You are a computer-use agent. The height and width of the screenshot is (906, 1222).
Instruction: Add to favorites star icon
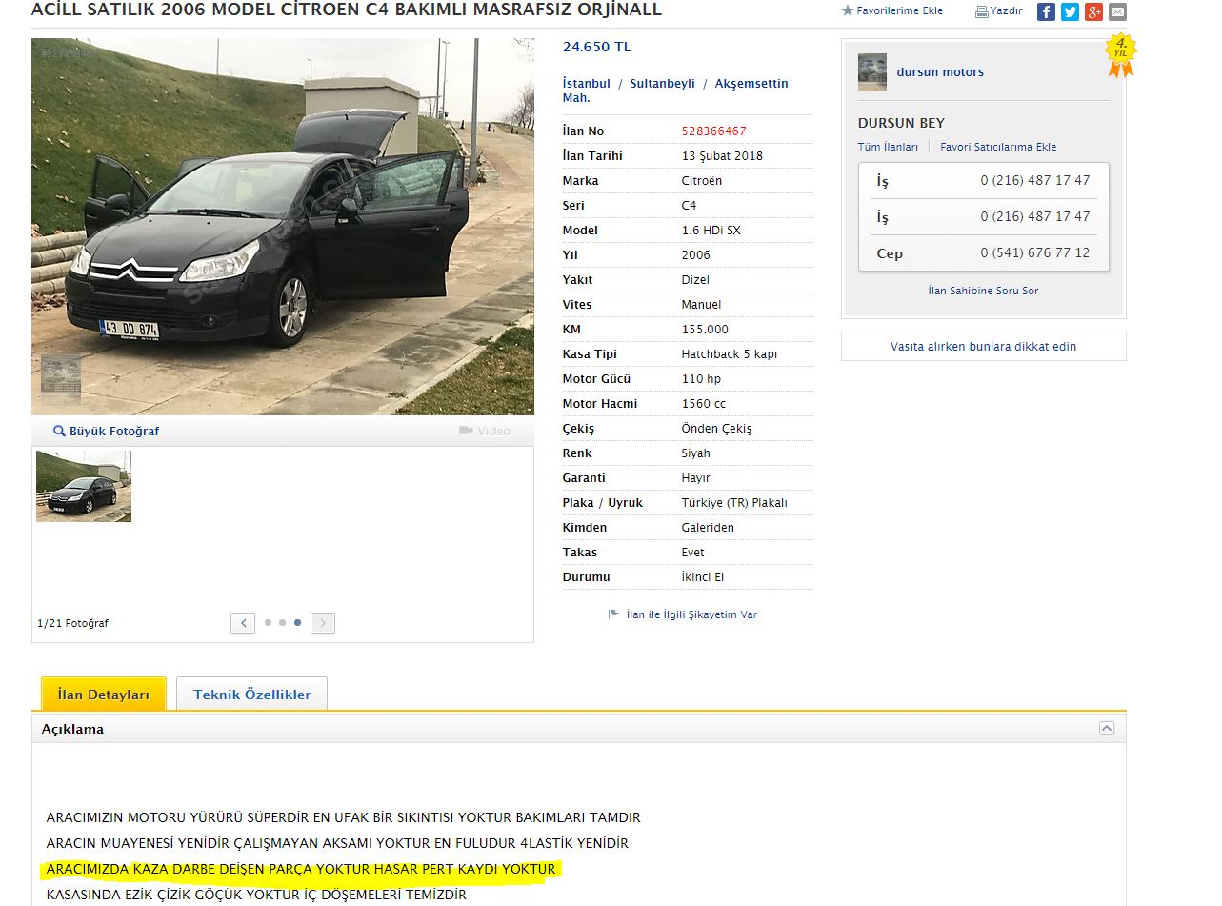point(848,11)
